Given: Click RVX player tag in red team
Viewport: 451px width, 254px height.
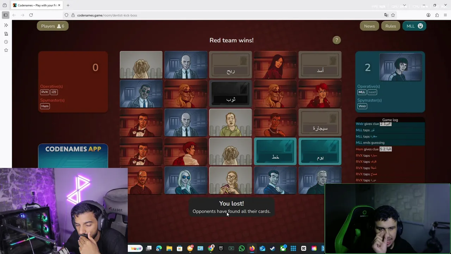Looking at the screenshot, I should click(x=44, y=92).
